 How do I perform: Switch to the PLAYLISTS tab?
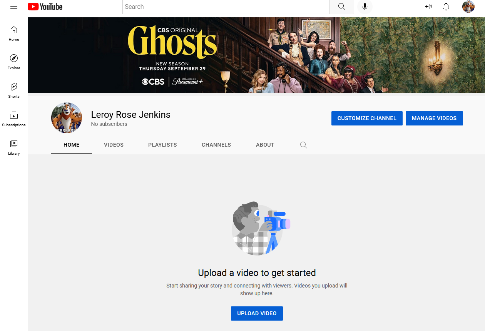(x=162, y=145)
